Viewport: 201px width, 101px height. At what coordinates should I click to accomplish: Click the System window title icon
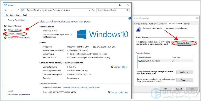click(5, 5)
